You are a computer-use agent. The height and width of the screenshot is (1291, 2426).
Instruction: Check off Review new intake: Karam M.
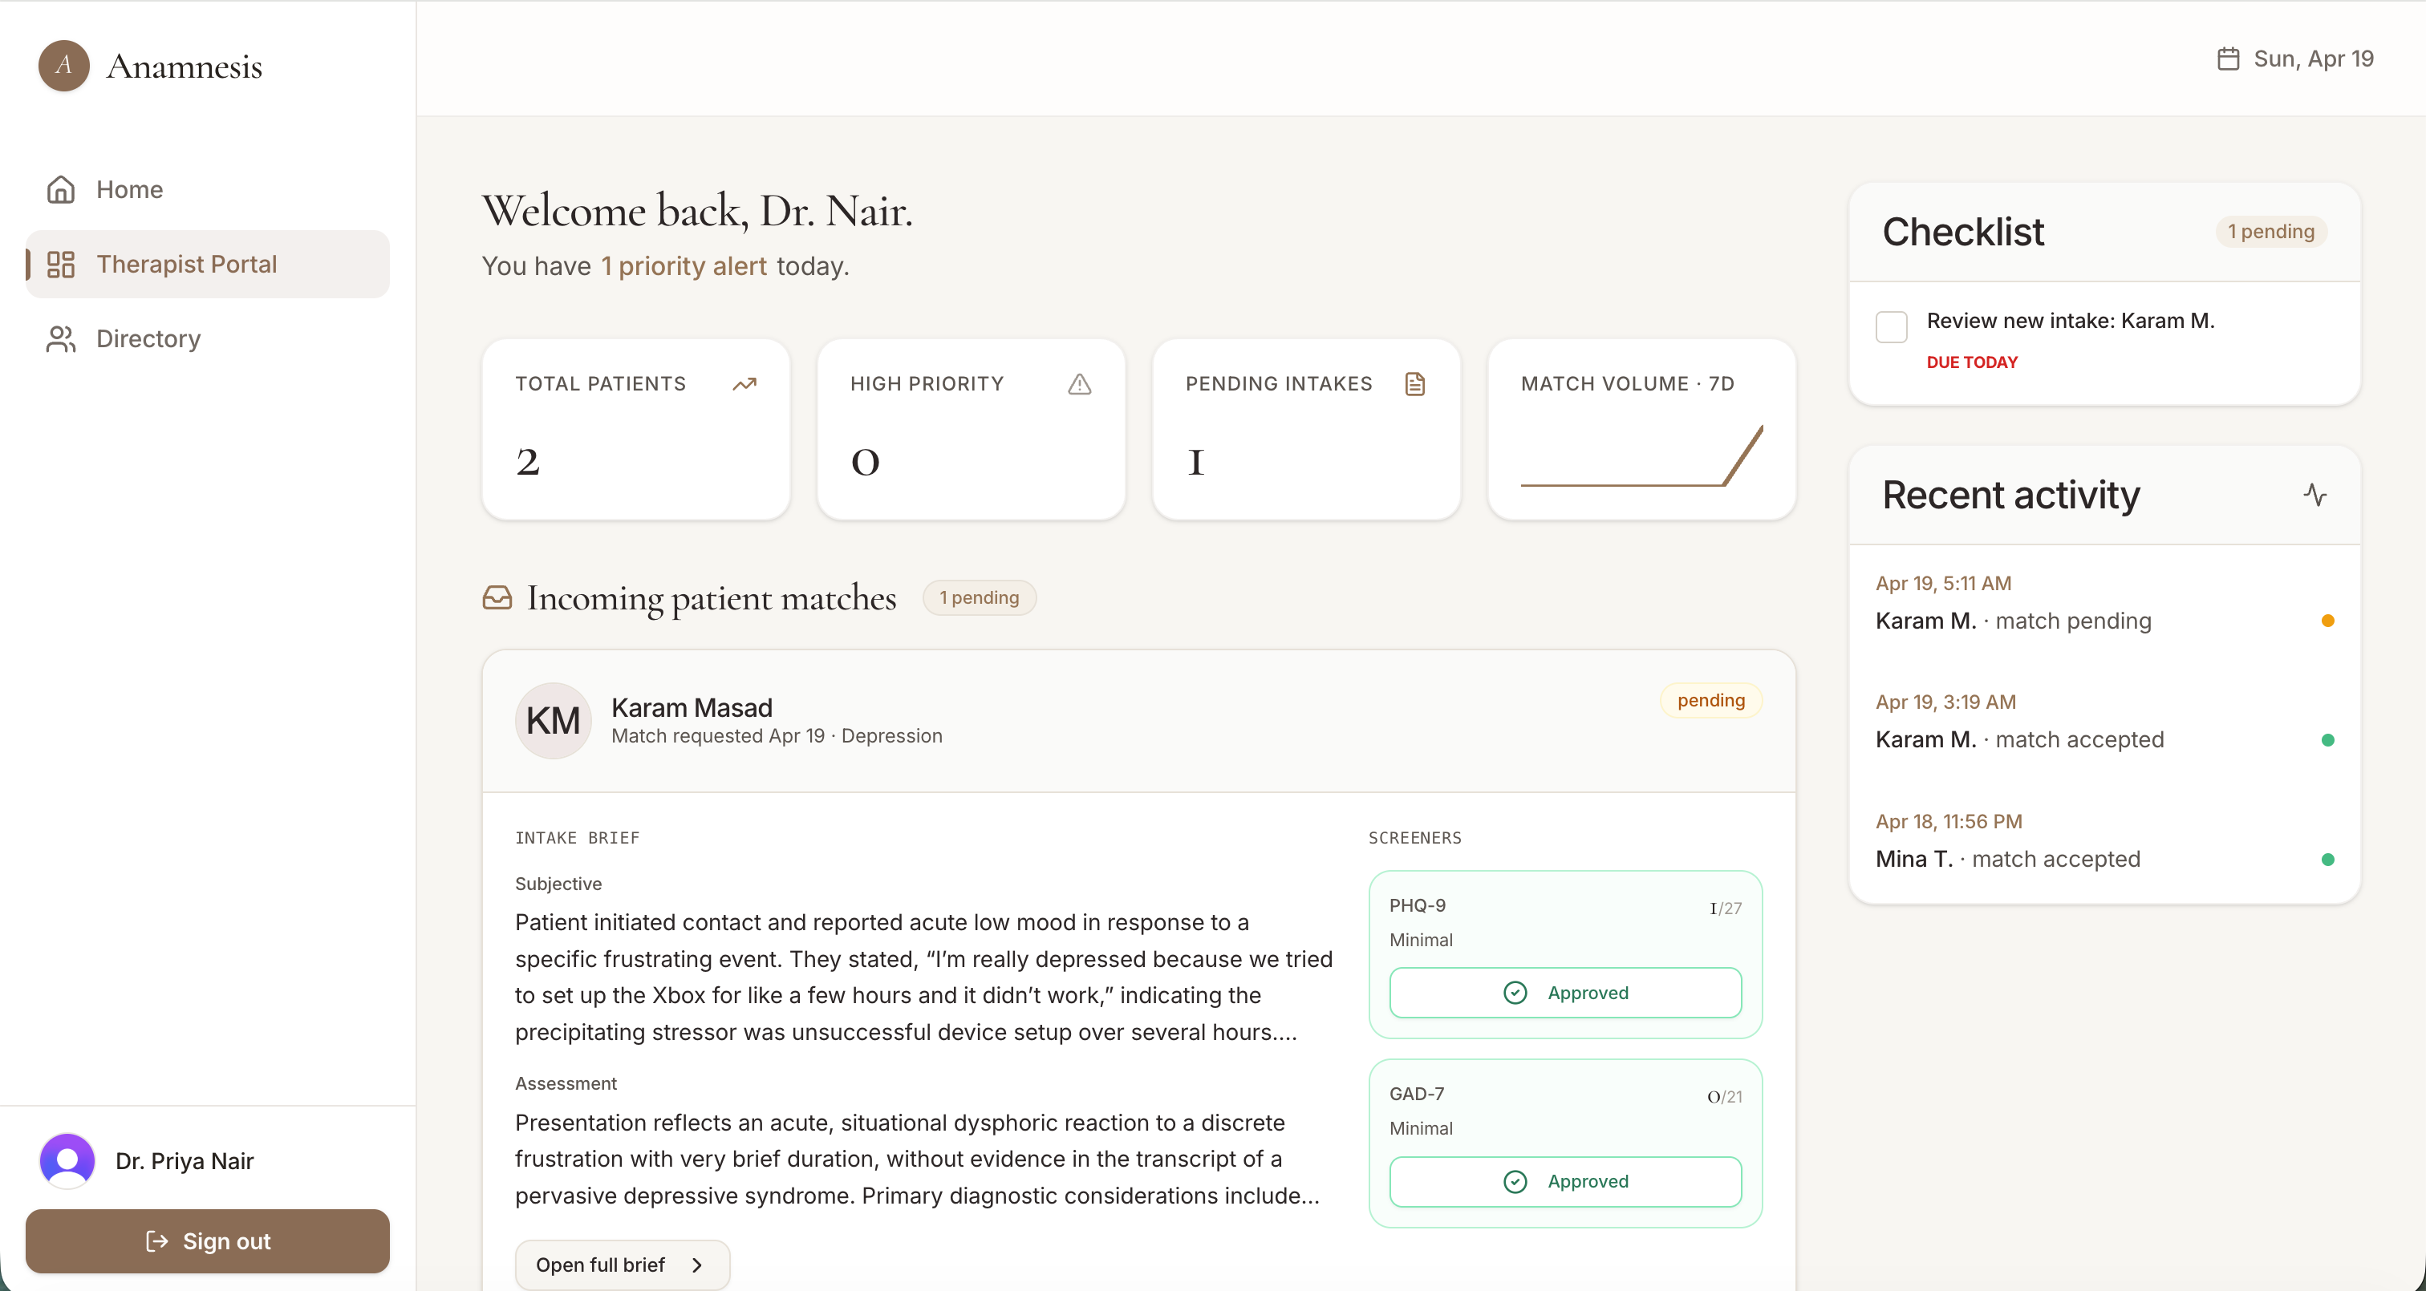[x=1891, y=326]
